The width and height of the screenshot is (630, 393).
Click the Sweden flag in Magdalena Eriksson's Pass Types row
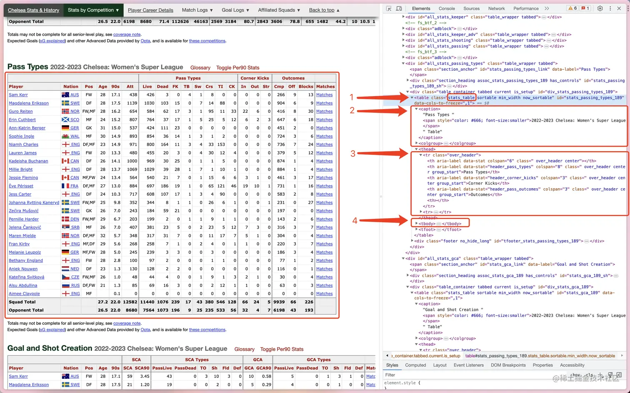pos(65,103)
